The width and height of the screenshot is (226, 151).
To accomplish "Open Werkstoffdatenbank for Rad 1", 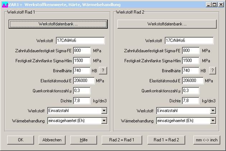I will click(x=58, y=24).
